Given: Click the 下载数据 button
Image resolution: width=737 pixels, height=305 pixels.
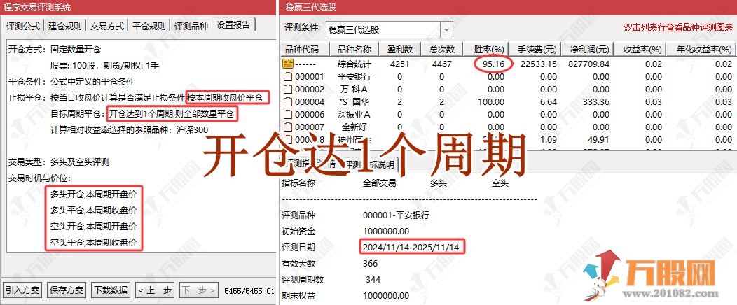Looking at the screenshot, I should [111, 290].
